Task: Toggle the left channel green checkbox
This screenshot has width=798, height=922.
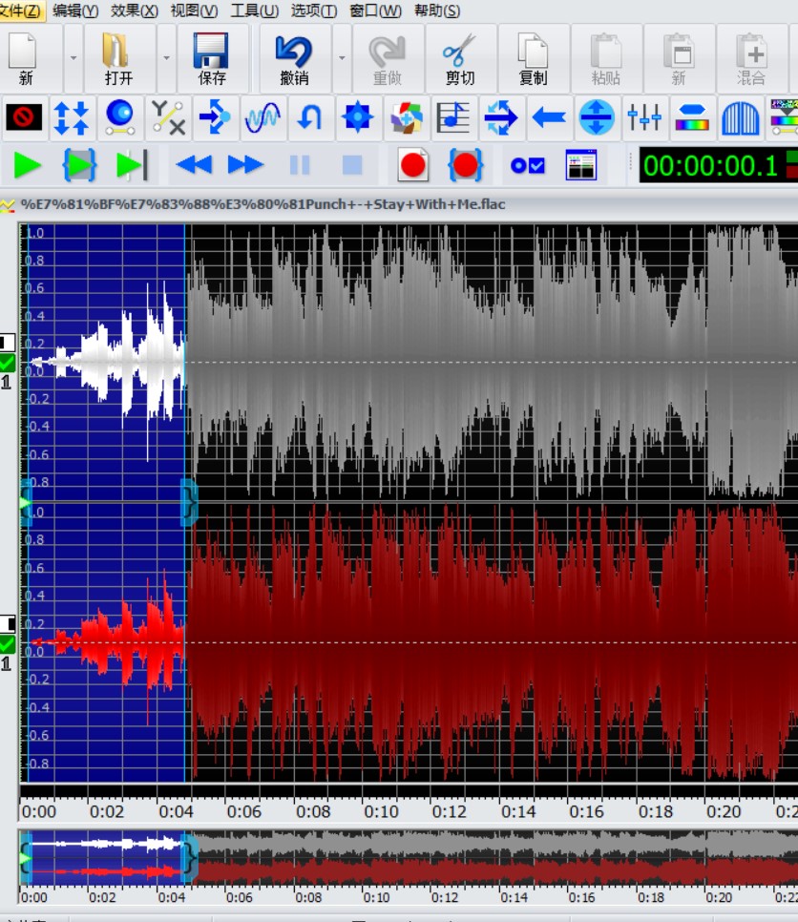Action: tap(7, 363)
